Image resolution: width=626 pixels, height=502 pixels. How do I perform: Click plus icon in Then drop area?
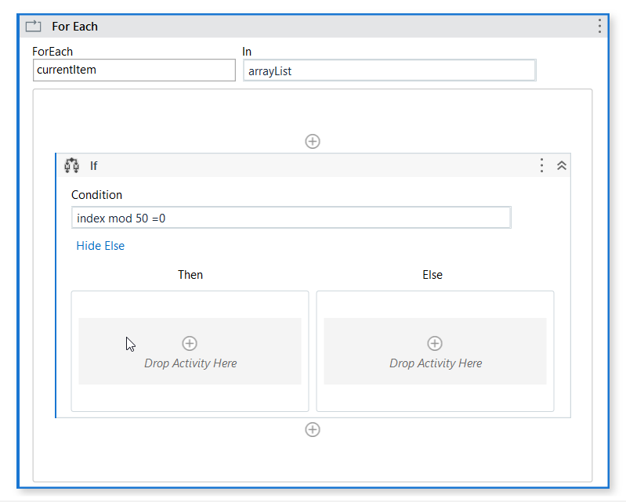tap(190, 343)
